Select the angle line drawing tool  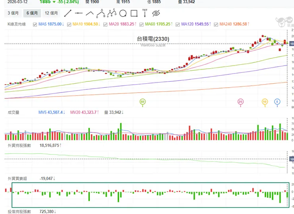pyautogui.click(x=90, y=13)
